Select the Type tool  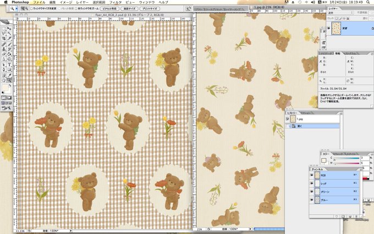click(x=9, y=64)
